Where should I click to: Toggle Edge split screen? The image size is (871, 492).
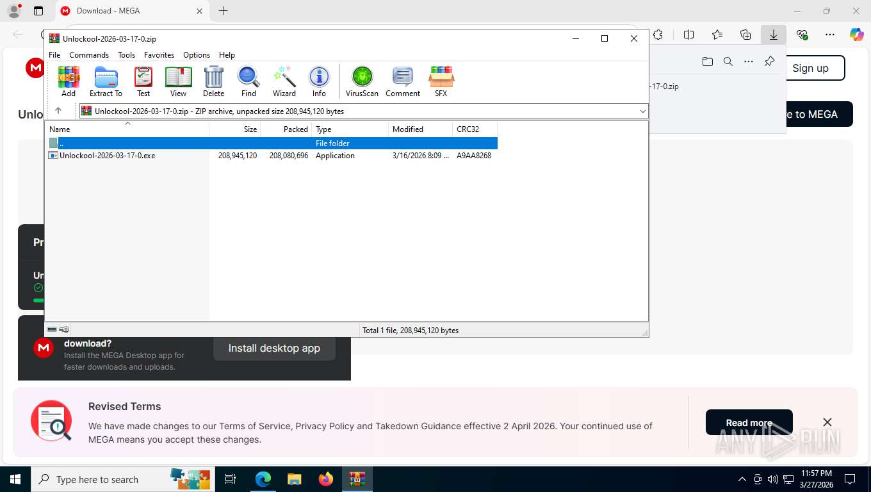(688, 35)
